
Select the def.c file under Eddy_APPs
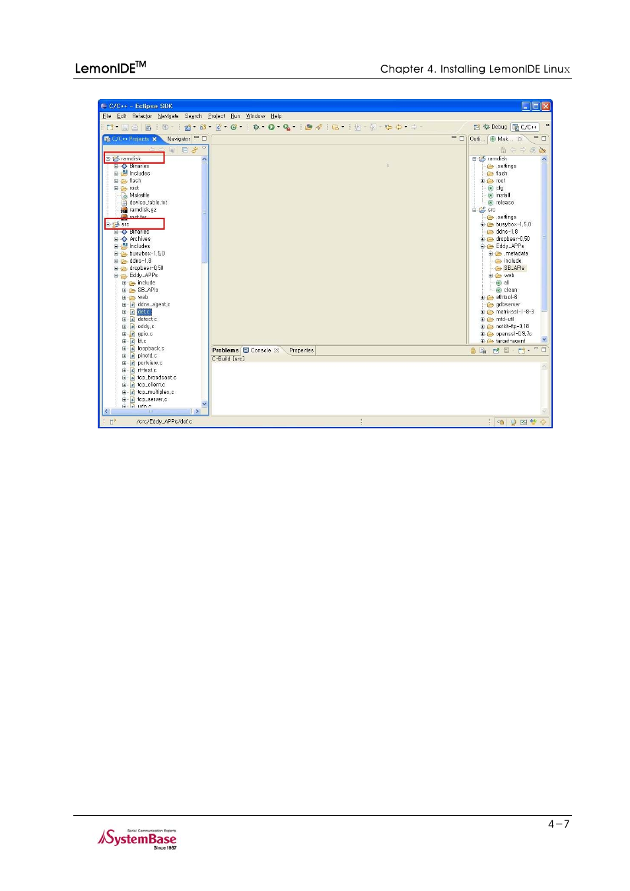pyautogui.click(x=144, y=312)
